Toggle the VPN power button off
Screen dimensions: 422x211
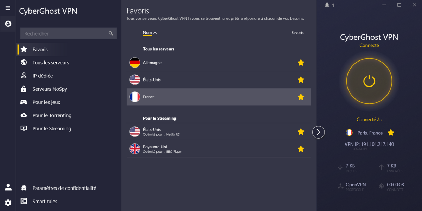pos(369,81)
